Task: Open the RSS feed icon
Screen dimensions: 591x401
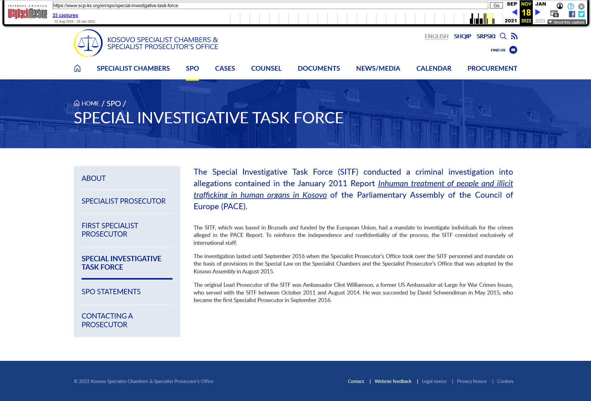Action: pos(514,36)
